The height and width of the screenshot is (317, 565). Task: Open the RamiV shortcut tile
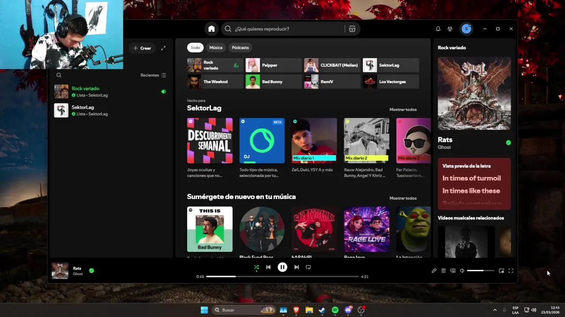pos(332,81)
